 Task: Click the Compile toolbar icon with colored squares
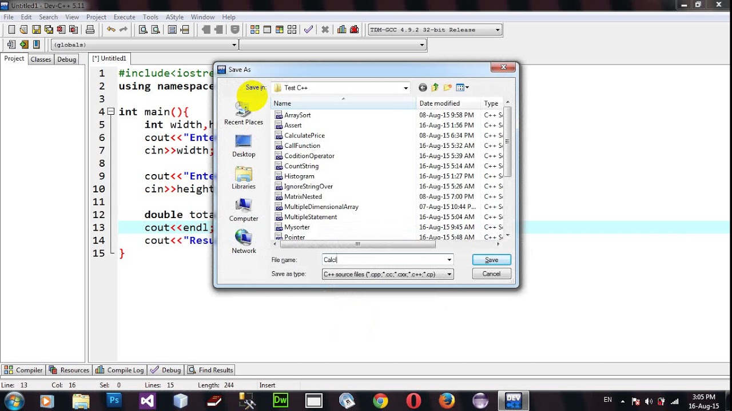[255, 30]
